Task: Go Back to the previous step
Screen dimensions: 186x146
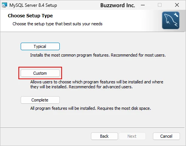Action: pyautogui.click(x=104, y=136)
